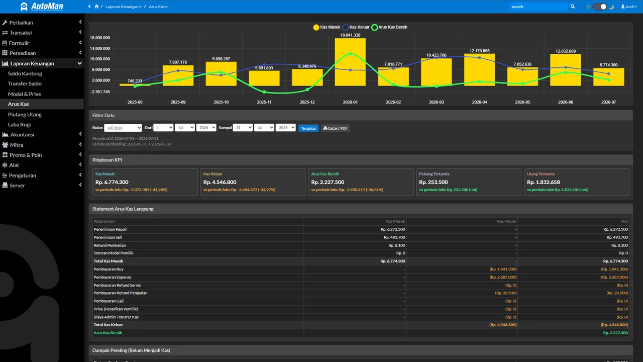
Task: Open Dari month dropdown showing Jul
Action: point(185,128)
